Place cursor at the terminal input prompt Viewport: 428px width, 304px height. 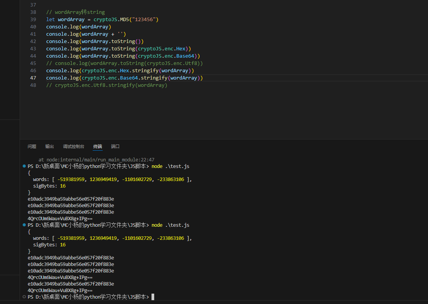153,297
